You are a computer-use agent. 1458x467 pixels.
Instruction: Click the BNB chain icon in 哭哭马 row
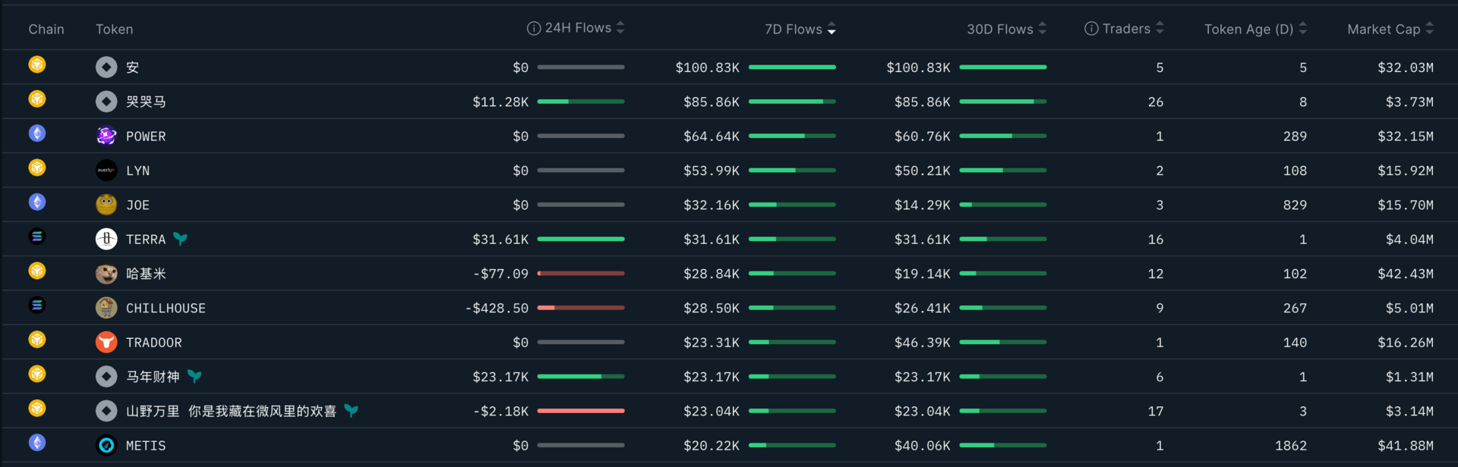click(37, 99)
